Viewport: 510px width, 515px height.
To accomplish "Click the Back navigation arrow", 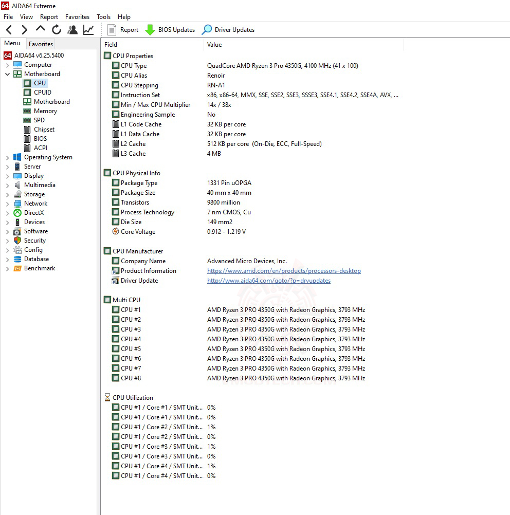I will coord(9,30).
